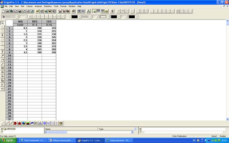Click the blue 3D ribbon plot icon
229x143 pixels.
pyautogui.click(x=32, y=123)
